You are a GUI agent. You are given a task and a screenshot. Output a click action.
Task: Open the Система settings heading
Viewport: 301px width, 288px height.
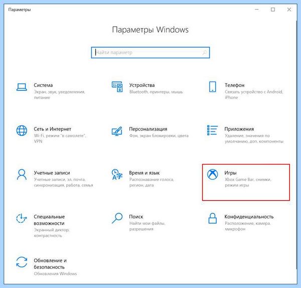(43, 85)
